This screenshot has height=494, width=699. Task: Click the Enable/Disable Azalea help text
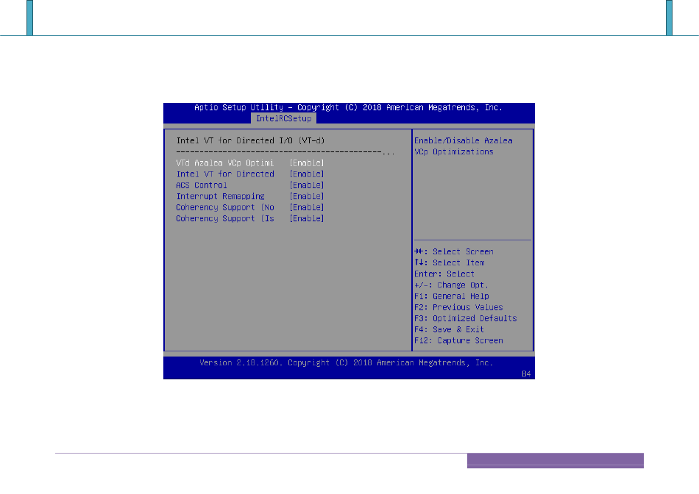(x=464, y=146)
